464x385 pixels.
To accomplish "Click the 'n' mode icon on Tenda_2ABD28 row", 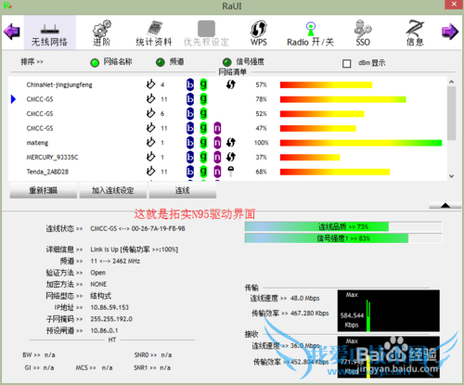I will tap(217, 172).
